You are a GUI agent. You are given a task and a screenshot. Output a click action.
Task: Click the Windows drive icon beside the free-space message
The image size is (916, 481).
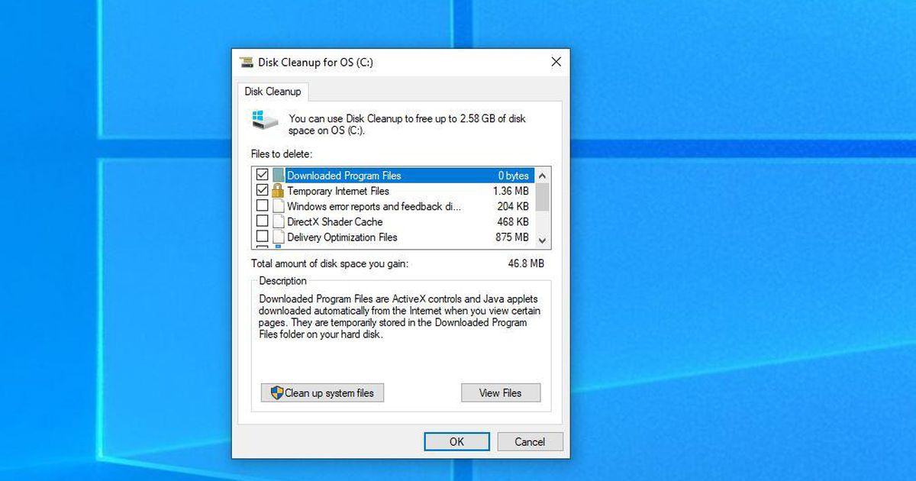263,121
